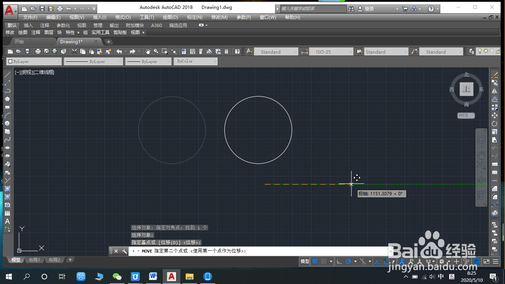505x284 pixels.
Task: Click the command line customize wrench icon
Action: [x=124, y=251]
